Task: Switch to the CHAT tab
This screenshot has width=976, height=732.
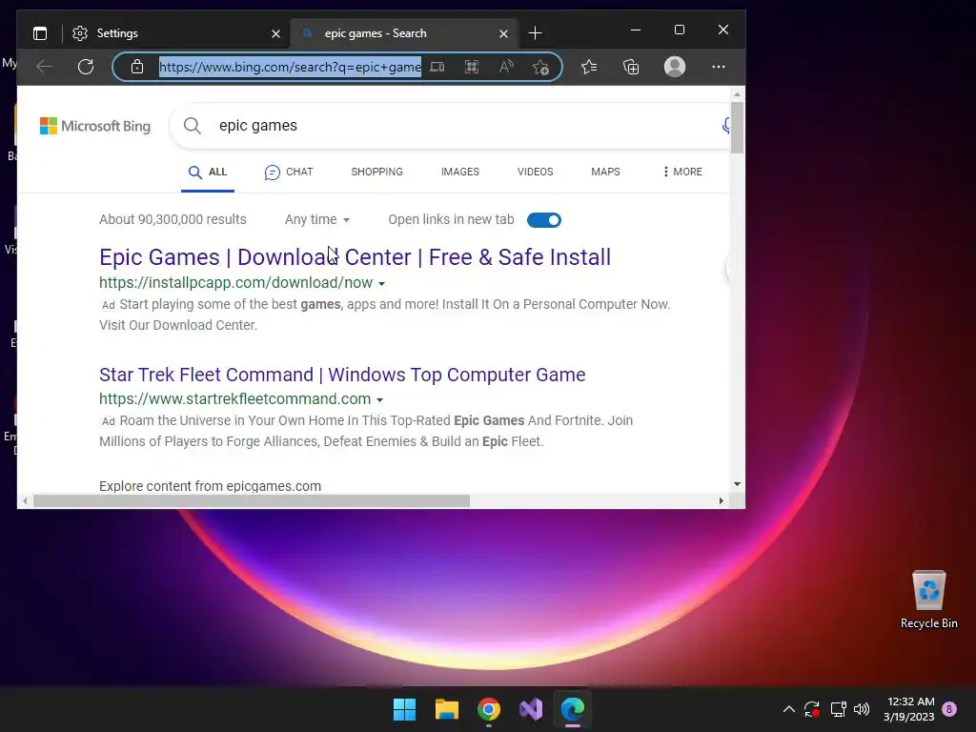Action: [x=289, y=172]
